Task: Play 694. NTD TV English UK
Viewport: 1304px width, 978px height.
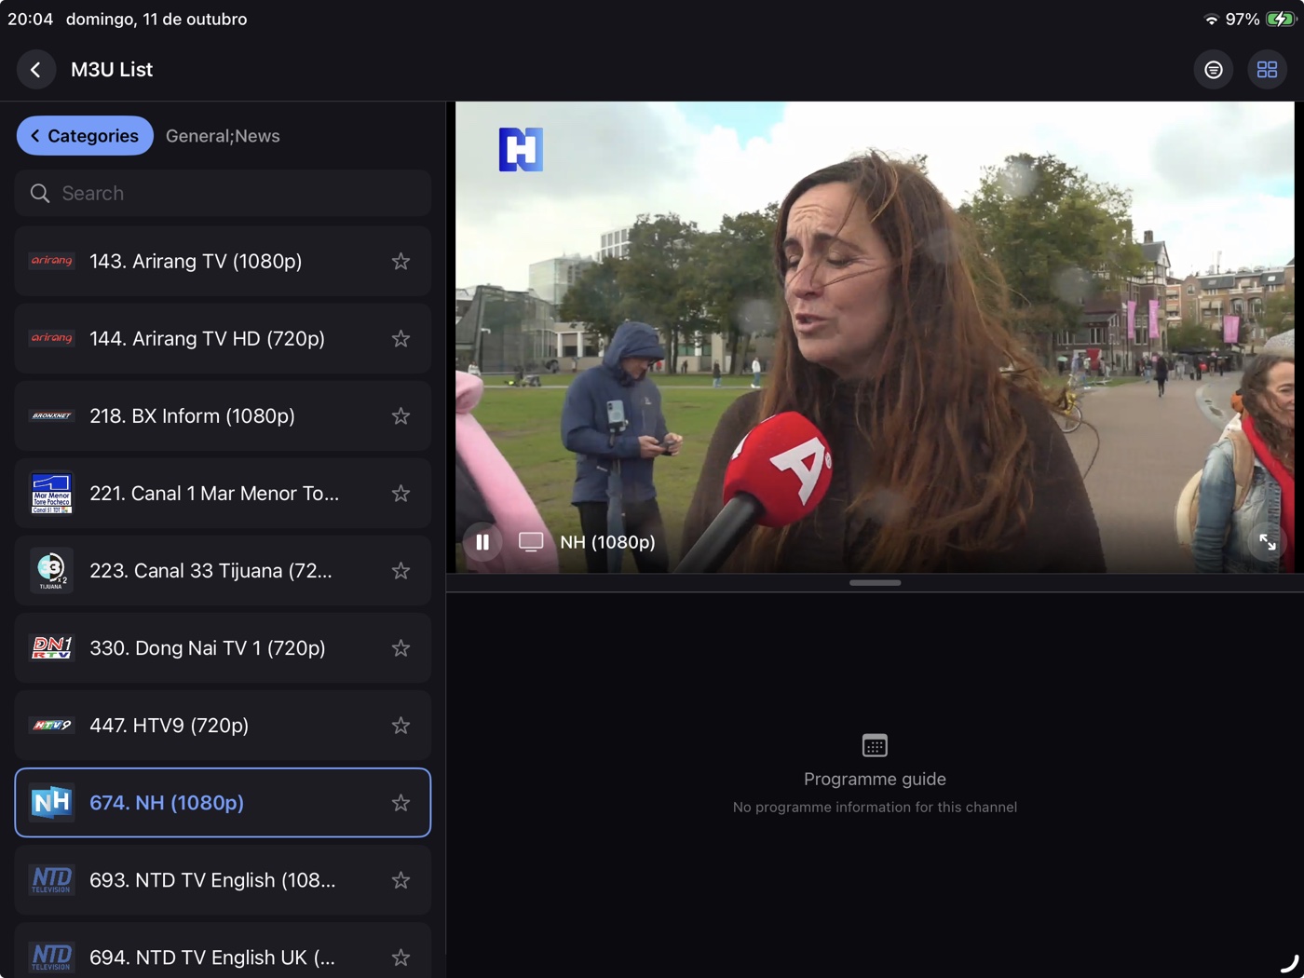Action: (x=223, y=950)
